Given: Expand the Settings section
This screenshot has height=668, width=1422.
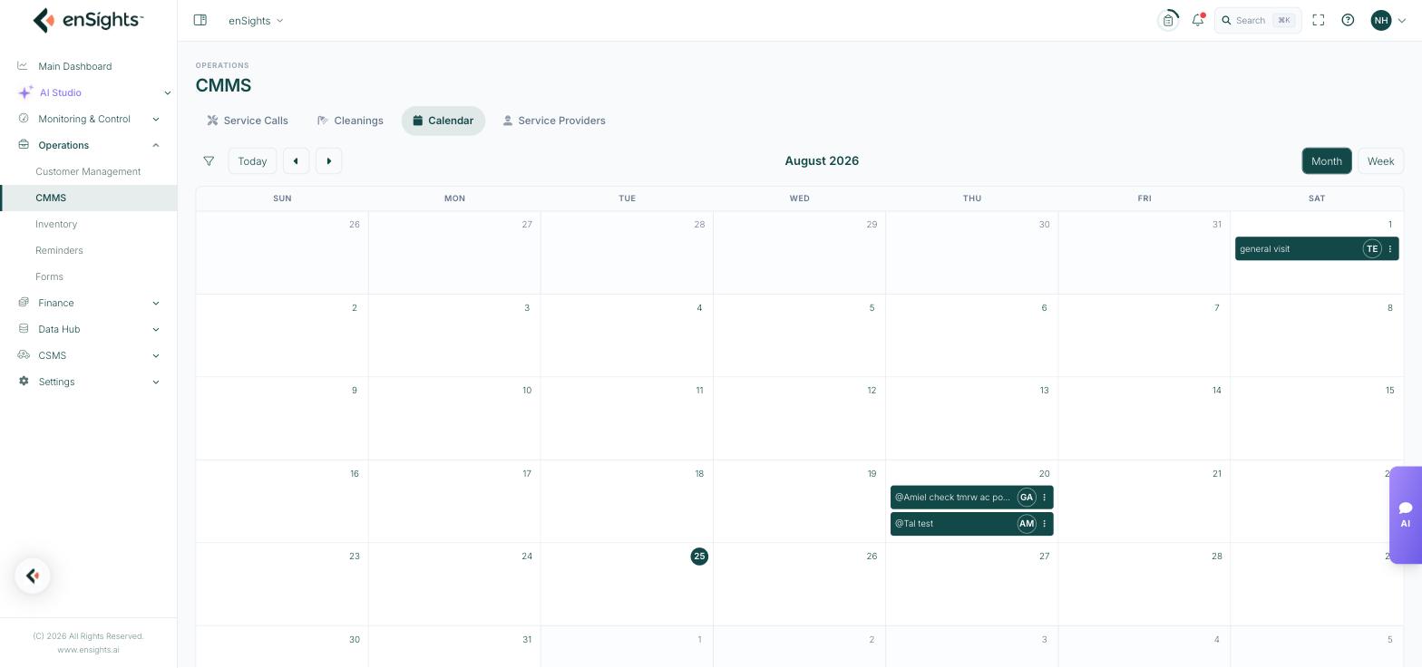Looking at the screenshot, I should (x=156, y=382).
